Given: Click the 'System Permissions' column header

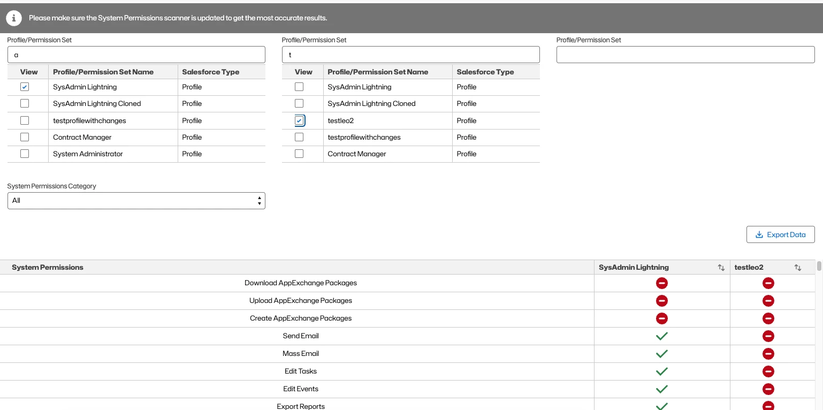Looking at the screenshot, I should (48, 268).
